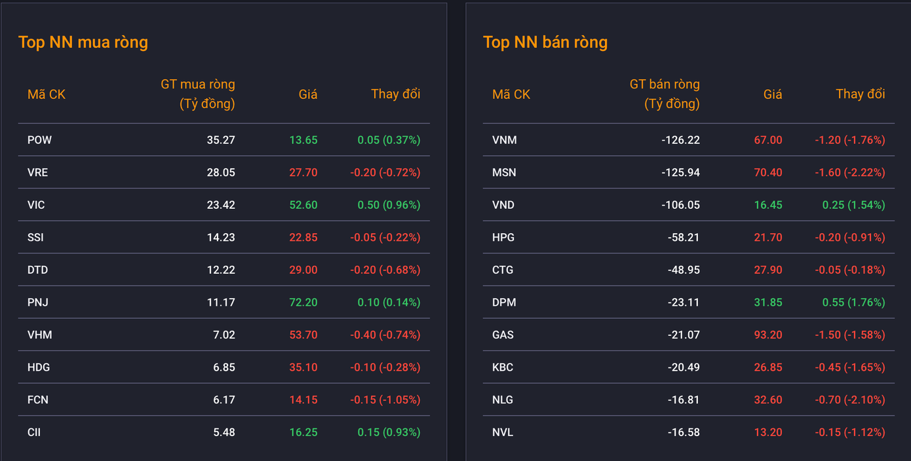Open HDG stock details
This screenshot has width=911, height=461.
[39, 367]
